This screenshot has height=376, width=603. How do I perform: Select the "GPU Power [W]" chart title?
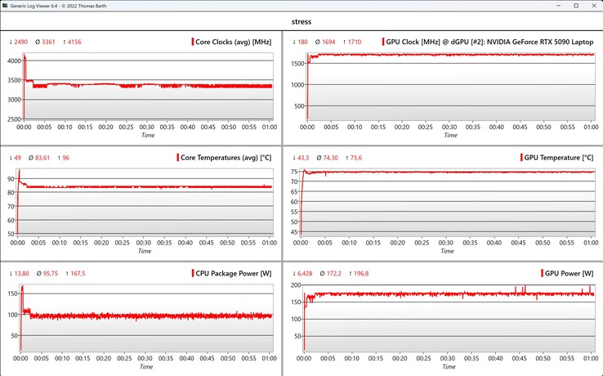point(569,273)
